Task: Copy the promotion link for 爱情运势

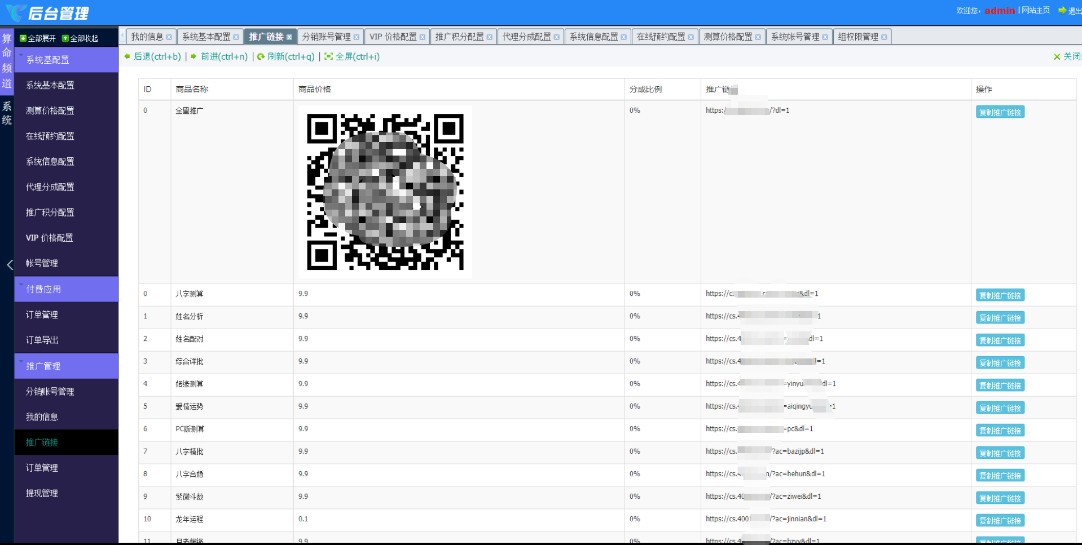Action: (x=1000, y=408)
